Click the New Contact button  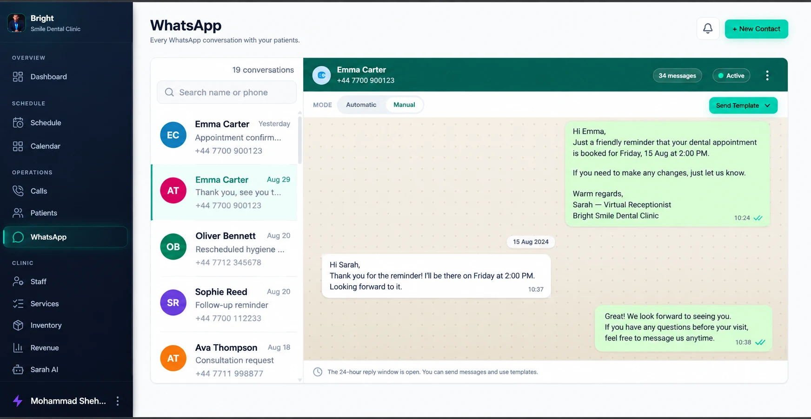(x=756, y=29)
